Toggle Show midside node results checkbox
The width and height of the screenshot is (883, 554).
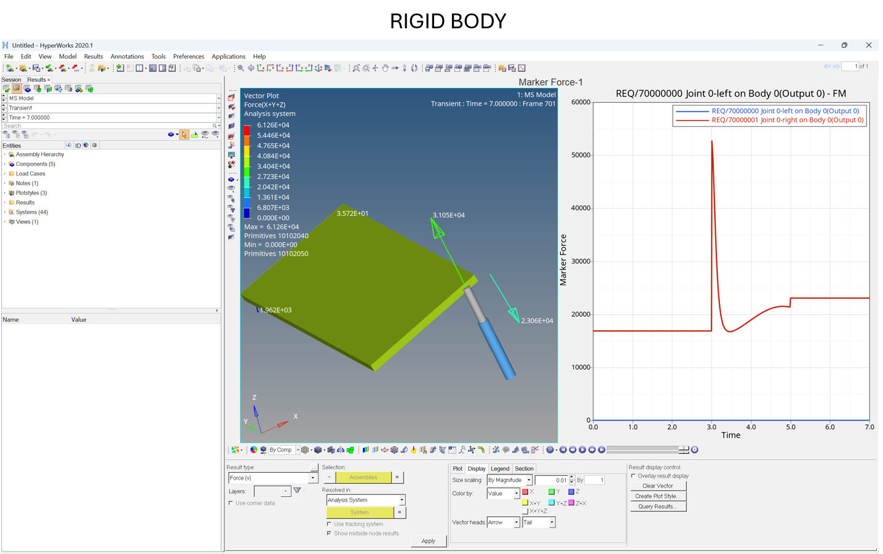[x=329, y=534]
